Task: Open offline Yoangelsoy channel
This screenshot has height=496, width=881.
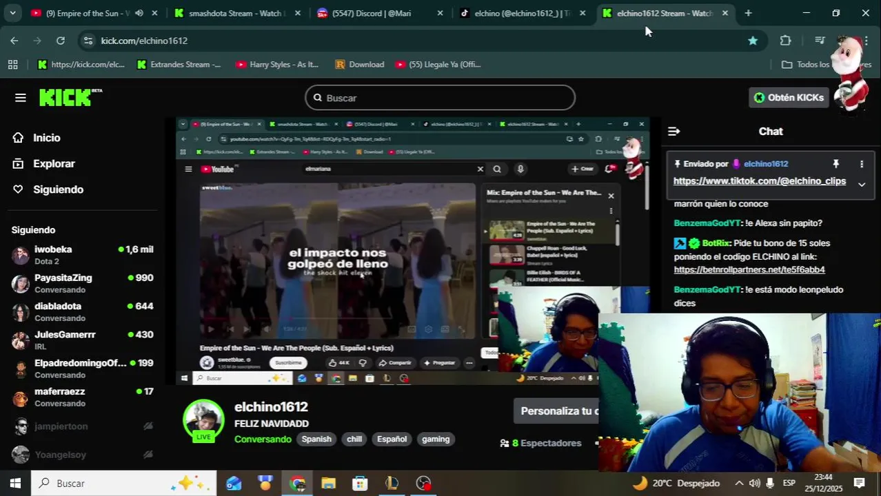Action: click(83, 455)
